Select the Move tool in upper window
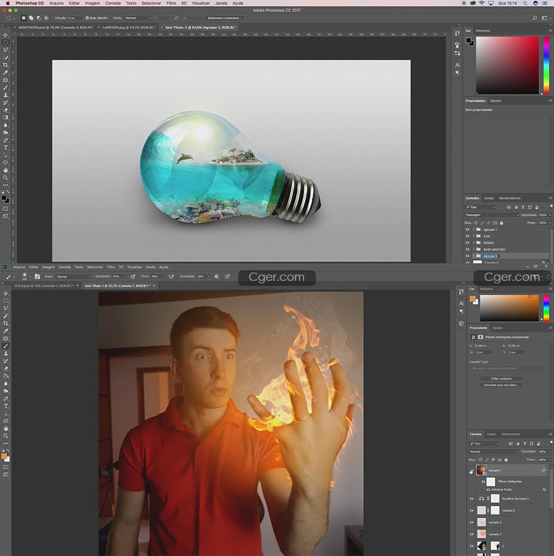The width and height of the screenshot is (554, 556). 5,35
